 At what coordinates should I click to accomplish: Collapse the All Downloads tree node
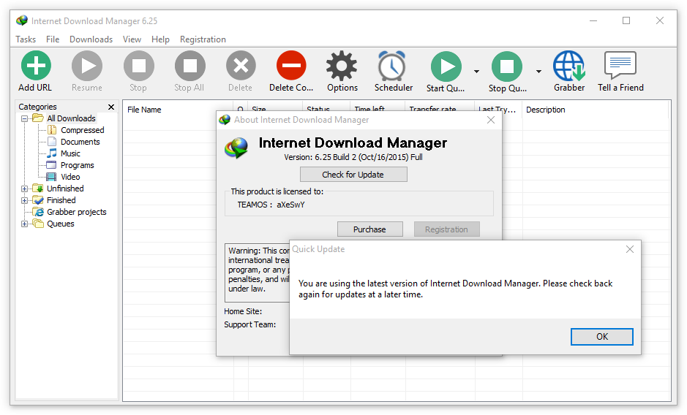pos(25,118)
